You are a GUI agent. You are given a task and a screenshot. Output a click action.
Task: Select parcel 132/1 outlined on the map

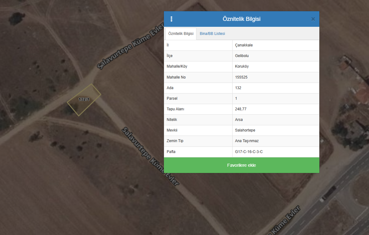(84, 100)
